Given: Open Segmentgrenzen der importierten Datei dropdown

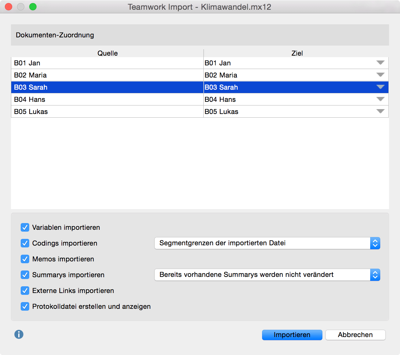Looking at the screenshot, I should coord(267,243).
